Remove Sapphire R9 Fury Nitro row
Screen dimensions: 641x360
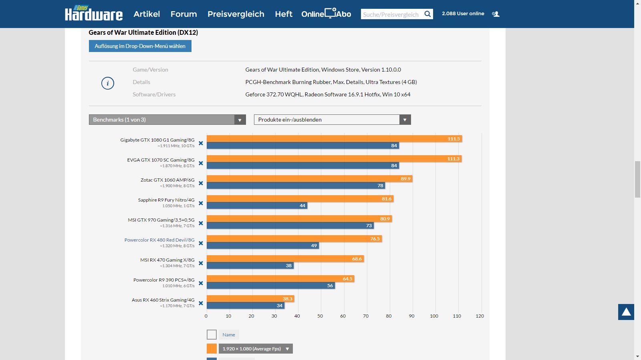201,203
